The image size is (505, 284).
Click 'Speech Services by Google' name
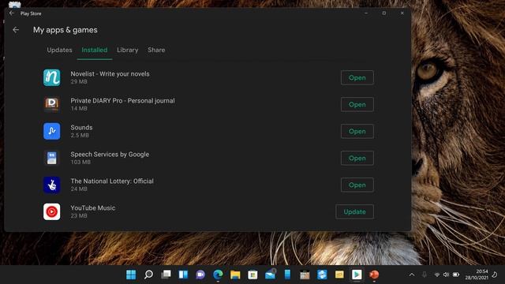click(x=110, y=155)
